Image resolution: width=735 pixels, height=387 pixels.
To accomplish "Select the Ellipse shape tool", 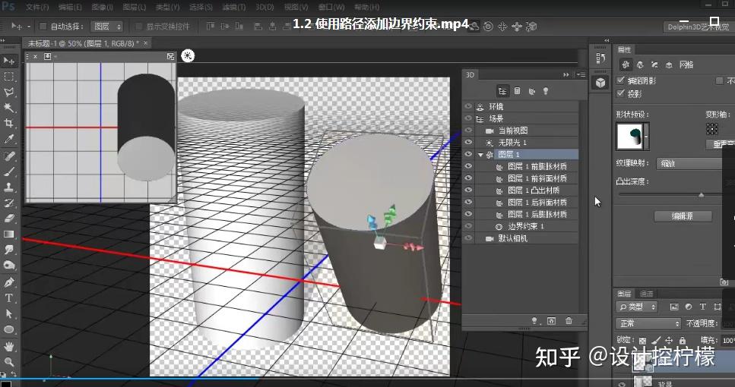I will click(9, 330).
